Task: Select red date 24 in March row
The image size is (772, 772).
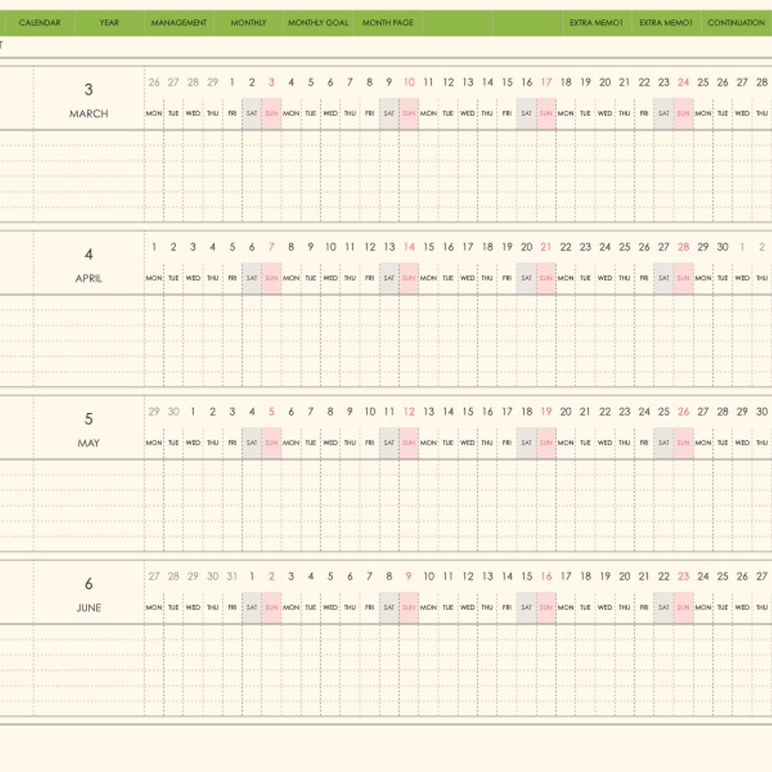Action: [x=683, y=82]
